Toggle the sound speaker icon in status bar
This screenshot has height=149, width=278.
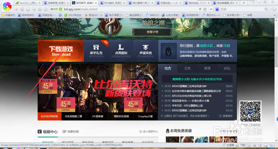260,145
